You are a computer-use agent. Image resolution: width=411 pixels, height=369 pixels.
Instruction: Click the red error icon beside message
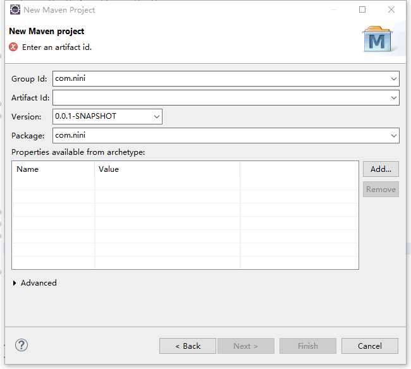tap(13, 47)
